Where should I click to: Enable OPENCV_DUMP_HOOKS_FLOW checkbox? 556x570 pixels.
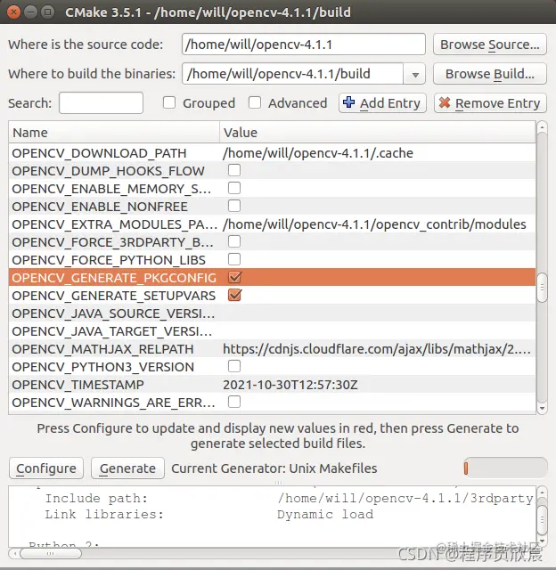[x=234, y=170]
